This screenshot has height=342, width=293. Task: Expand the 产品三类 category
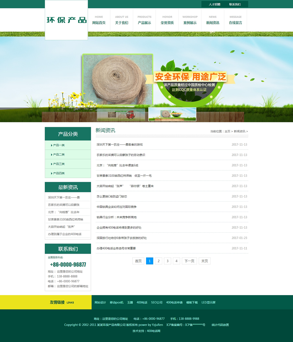(x=59, y=164)
